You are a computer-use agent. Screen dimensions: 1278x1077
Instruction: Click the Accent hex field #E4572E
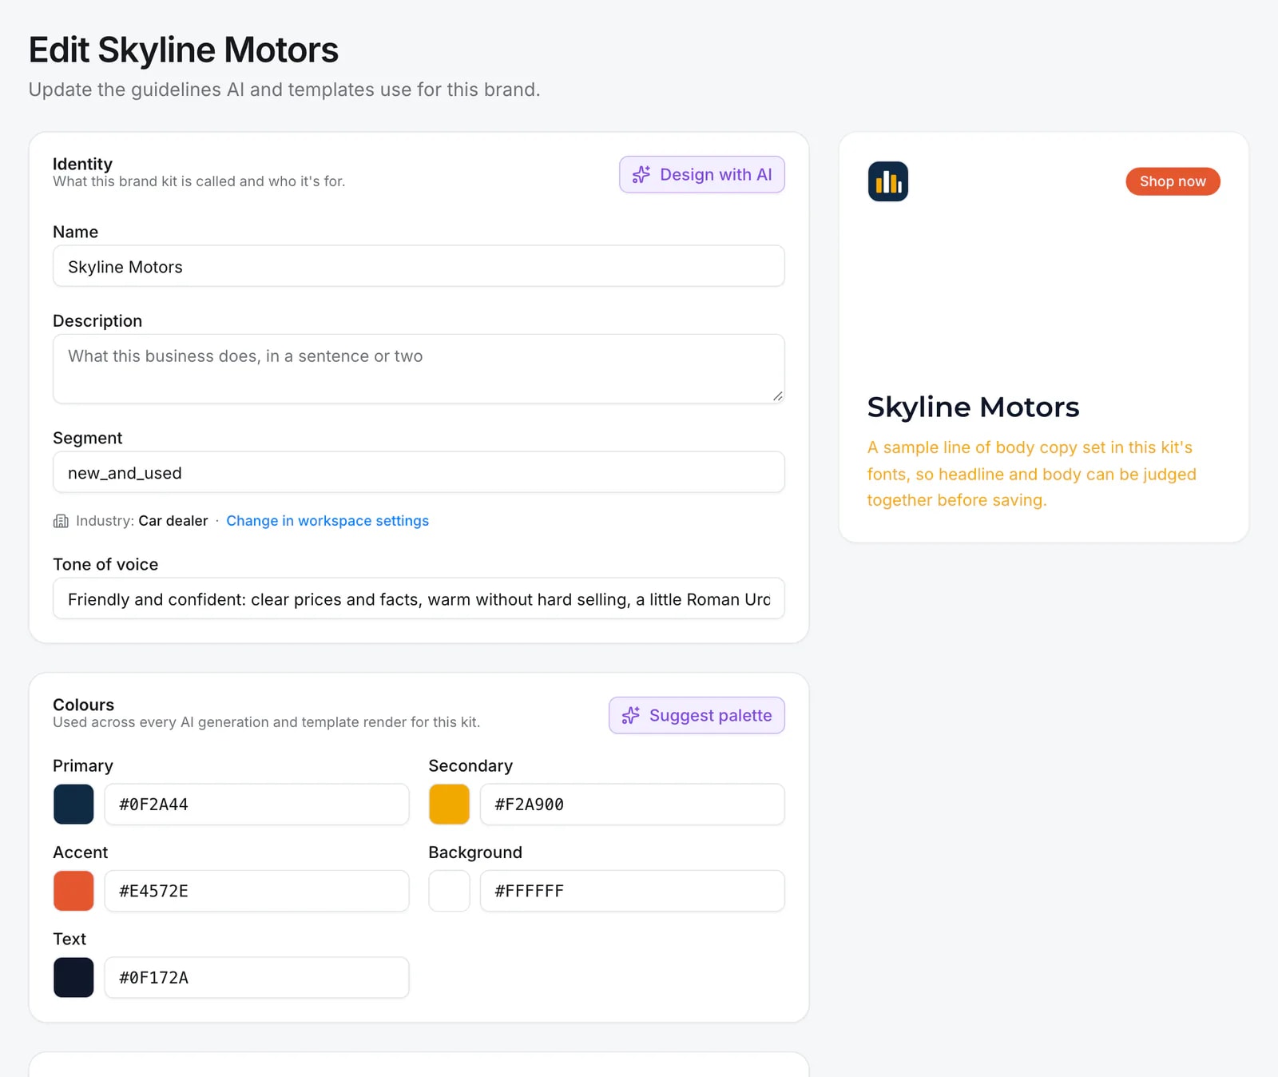coord(256,891)
